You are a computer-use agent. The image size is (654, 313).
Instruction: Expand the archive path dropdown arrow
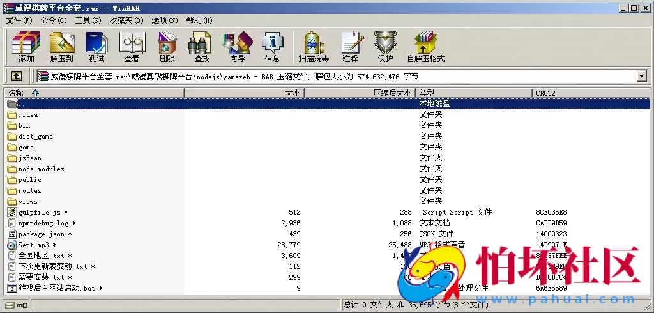641,77
